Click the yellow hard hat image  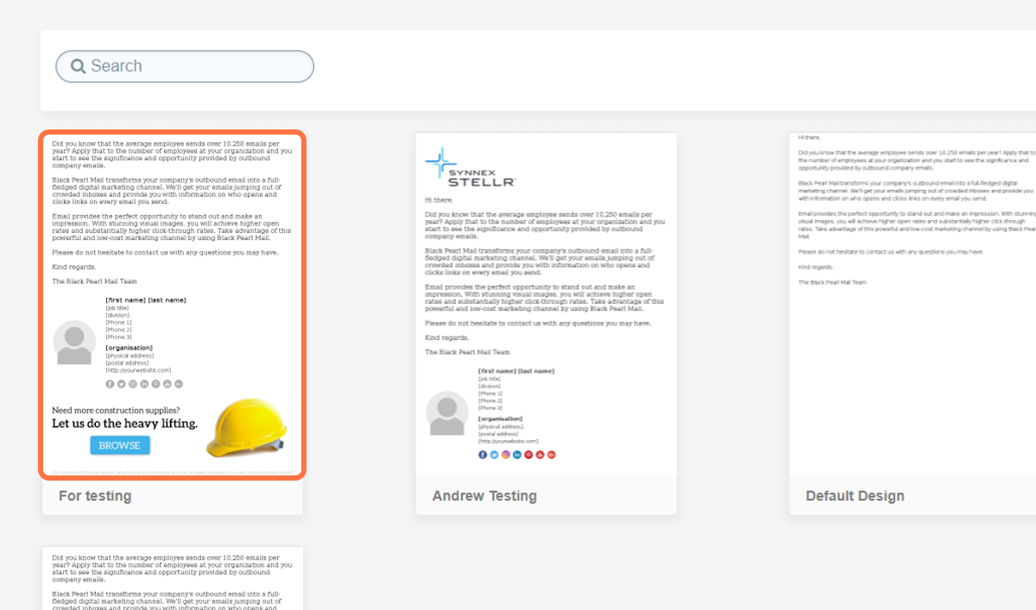click(x=247, y=426)
